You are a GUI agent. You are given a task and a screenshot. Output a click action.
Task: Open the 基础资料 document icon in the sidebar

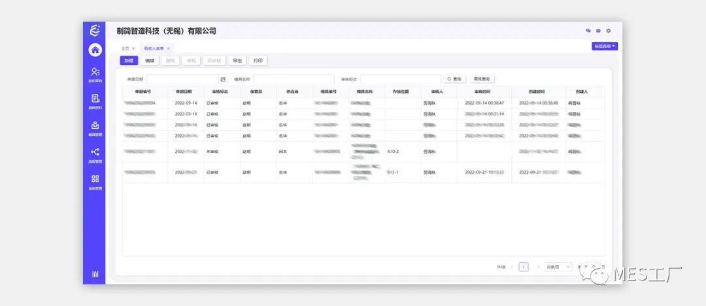coord(95,98)
